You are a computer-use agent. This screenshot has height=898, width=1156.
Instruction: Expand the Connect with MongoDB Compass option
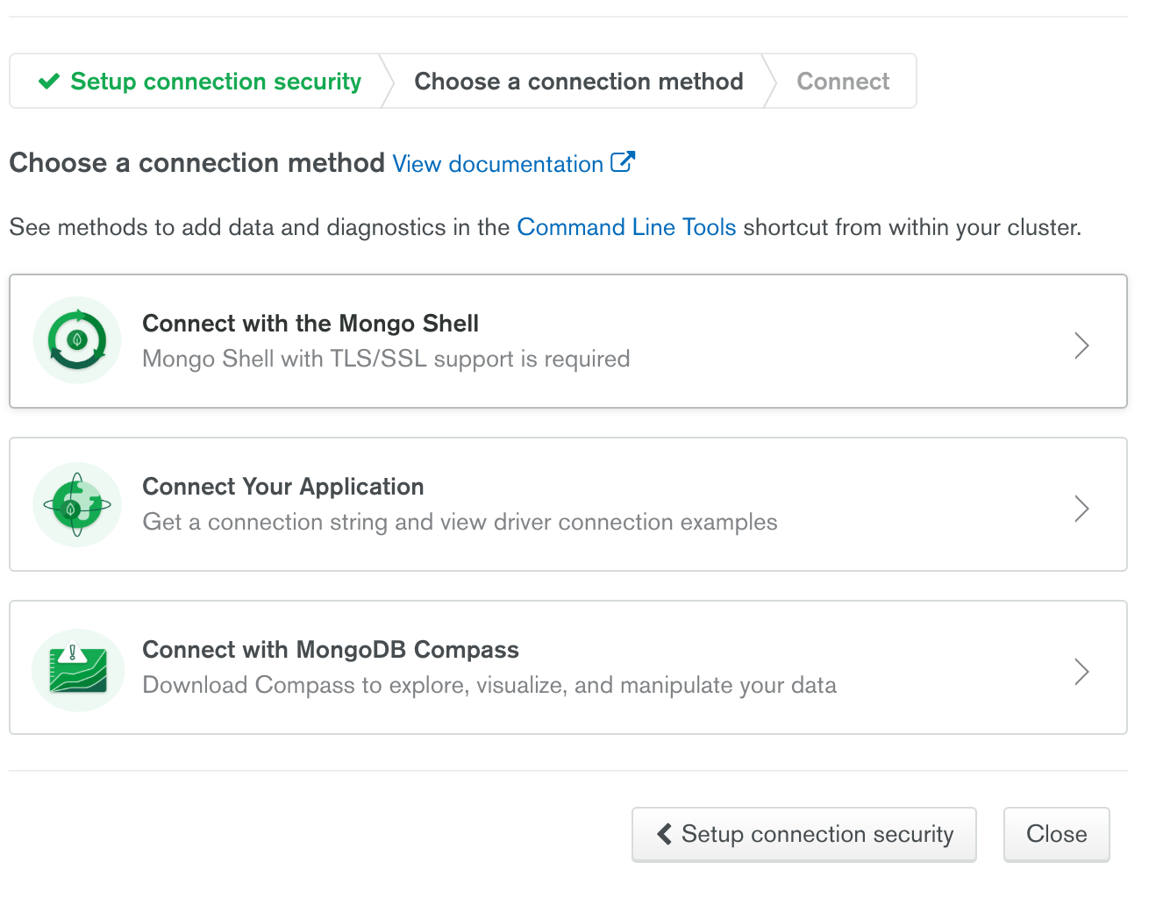pyautogui.click(x=1081, y=671)
